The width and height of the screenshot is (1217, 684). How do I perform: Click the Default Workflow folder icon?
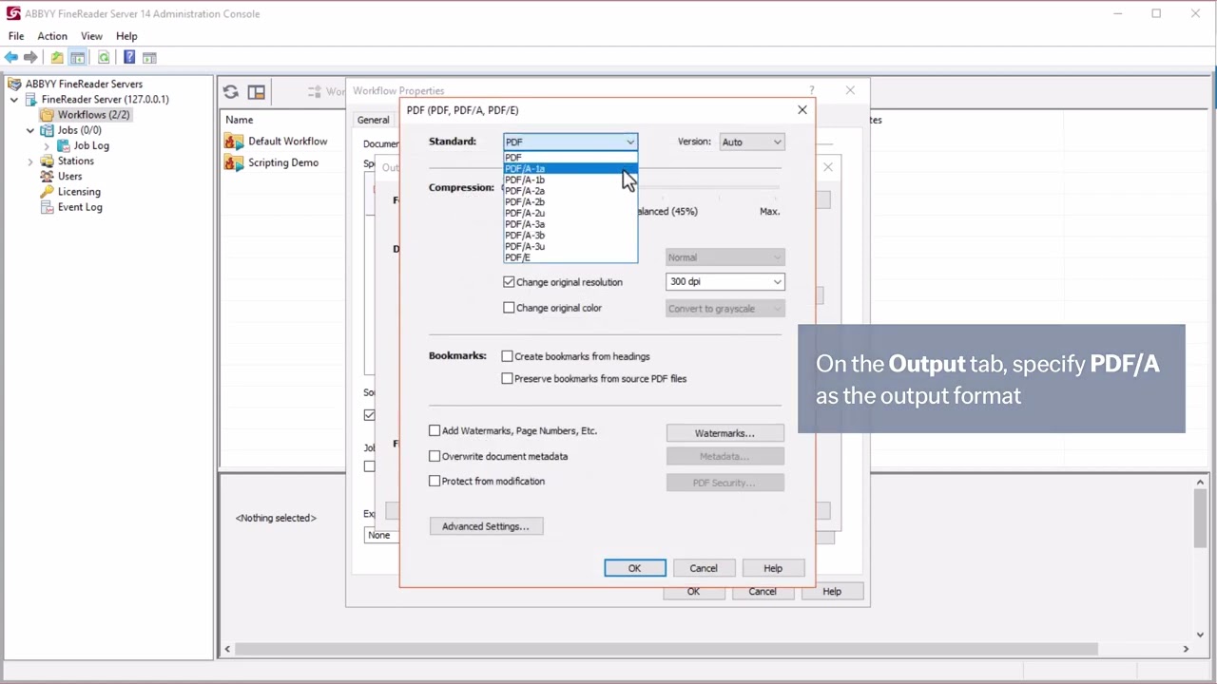click(x=234, y=141)
